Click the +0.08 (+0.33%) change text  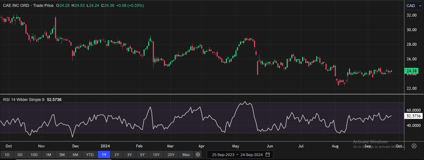(x=129, y=6)
